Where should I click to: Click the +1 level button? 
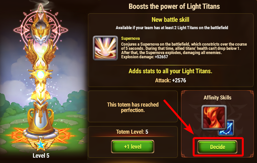[x=133, y=147]
